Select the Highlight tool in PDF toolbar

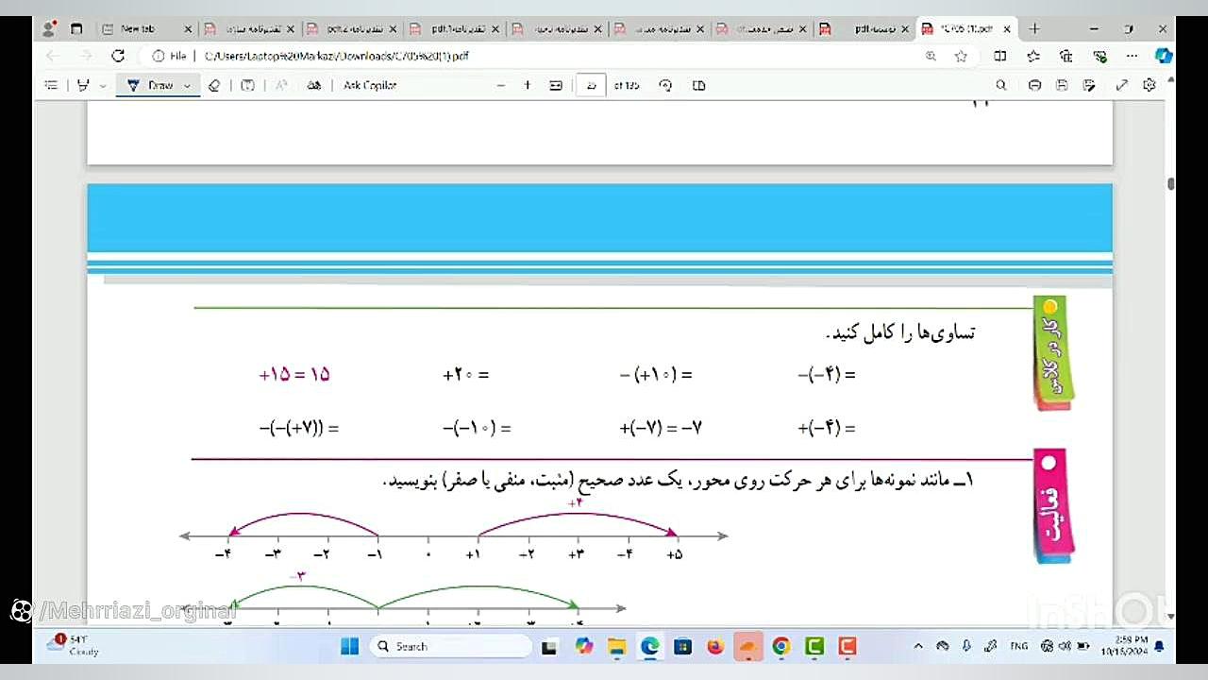(x=83, y=85)
